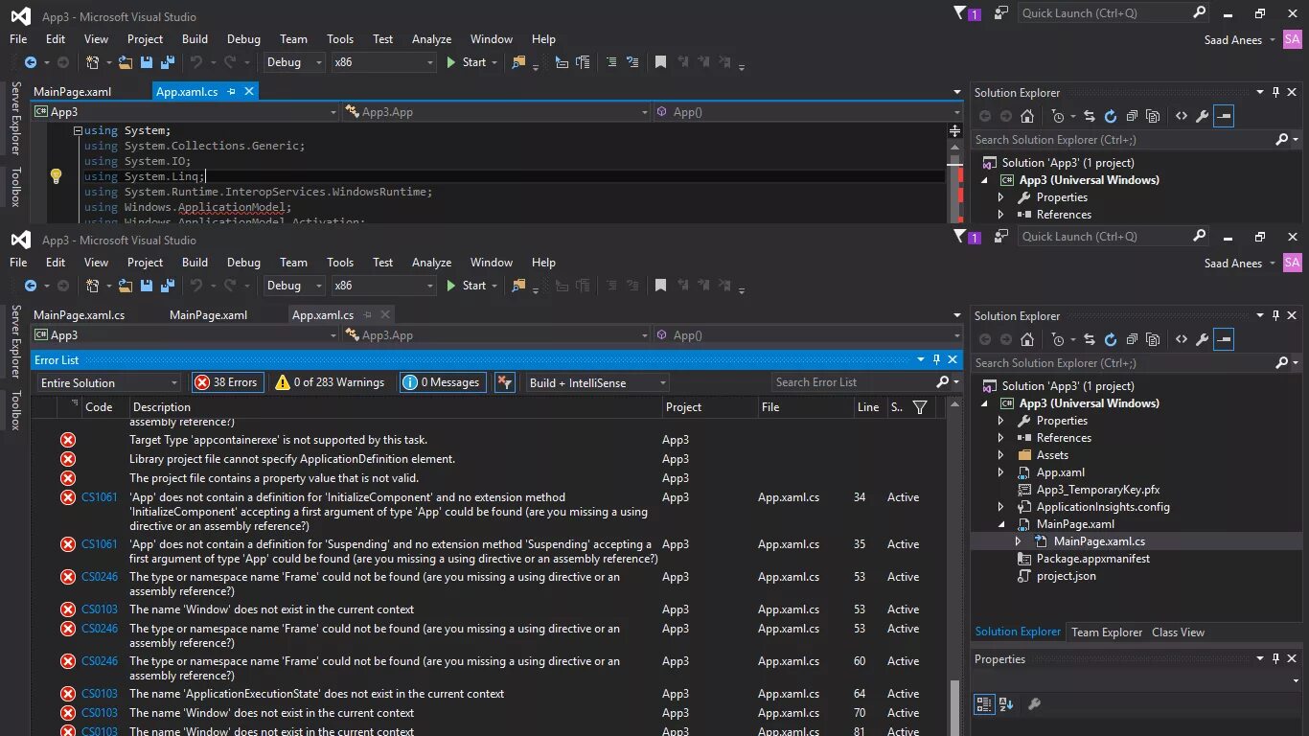Open Analyze menu in front window
The image size is (1309, 736).
431,263
